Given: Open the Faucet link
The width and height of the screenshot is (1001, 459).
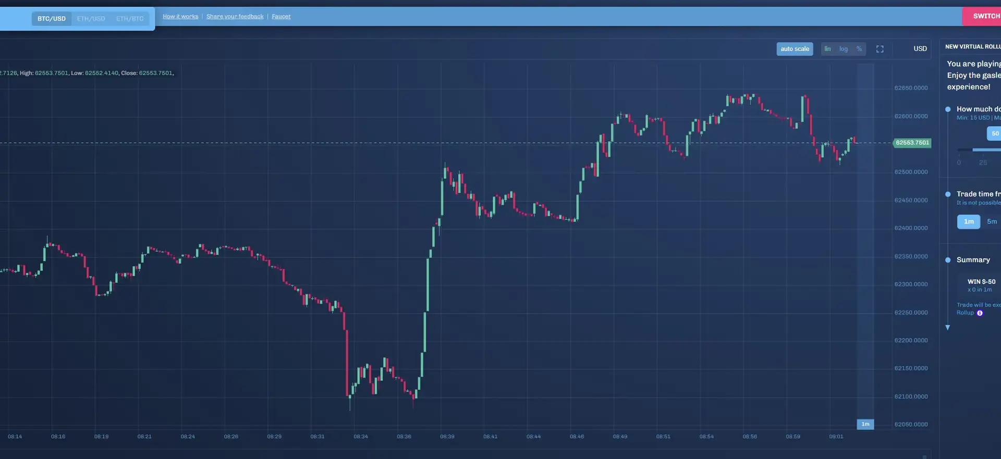Looking at the screenshot, I should [281, 17].
